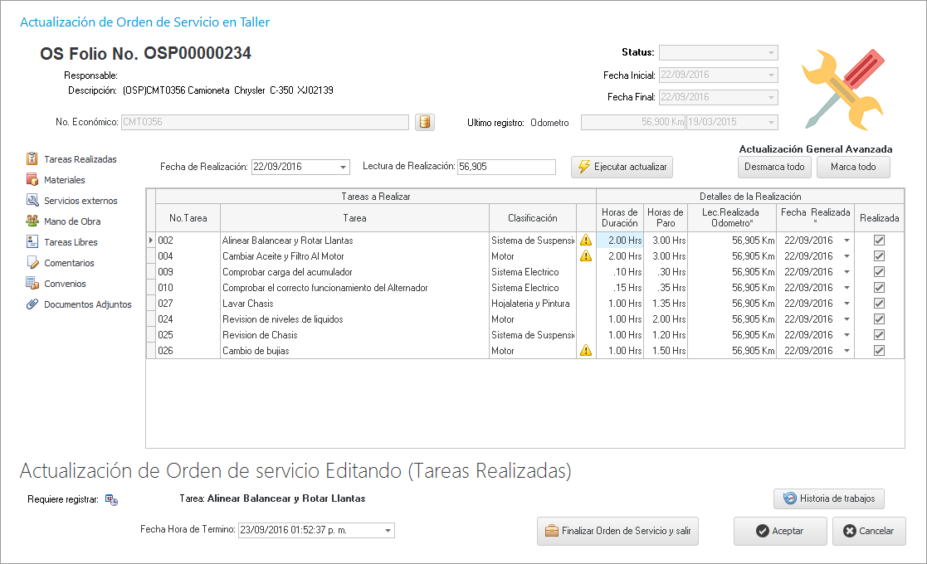927x564 pixels.
Task: Toggle Realizada checkbox for Lavar Chasis
Action: click(x=879, y=304)
